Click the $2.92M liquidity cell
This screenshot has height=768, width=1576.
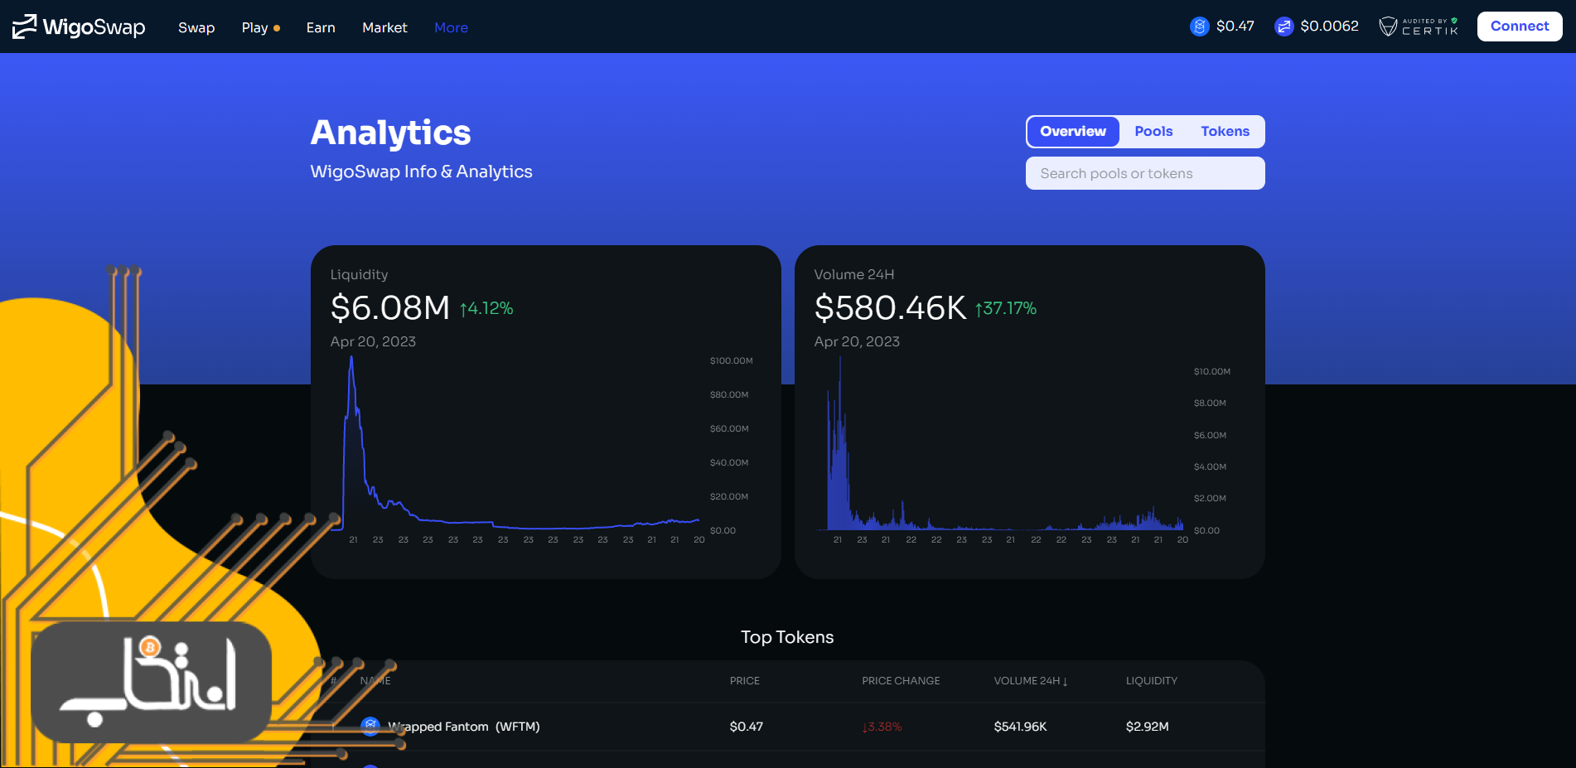point(1147,727)
